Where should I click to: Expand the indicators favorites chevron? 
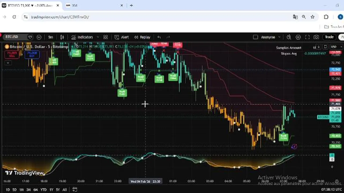98,37
